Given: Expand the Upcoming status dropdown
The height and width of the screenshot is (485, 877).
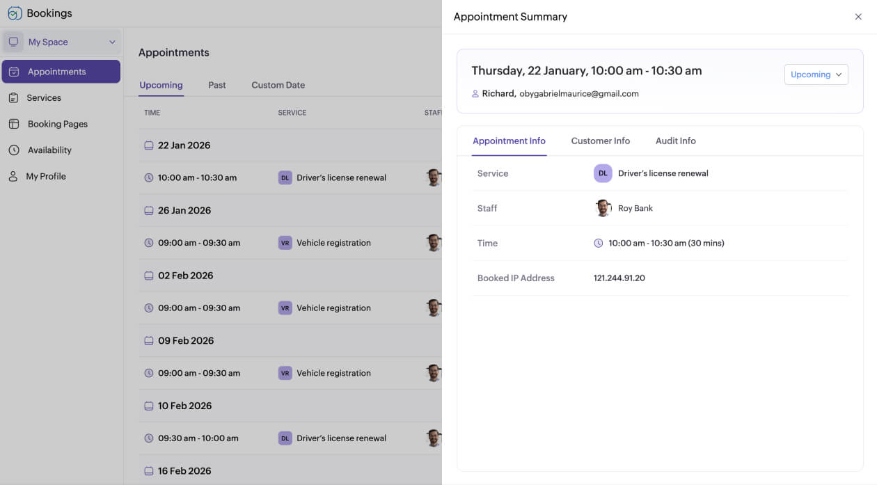Looking at the screenshot, I should tap(816, 74).
